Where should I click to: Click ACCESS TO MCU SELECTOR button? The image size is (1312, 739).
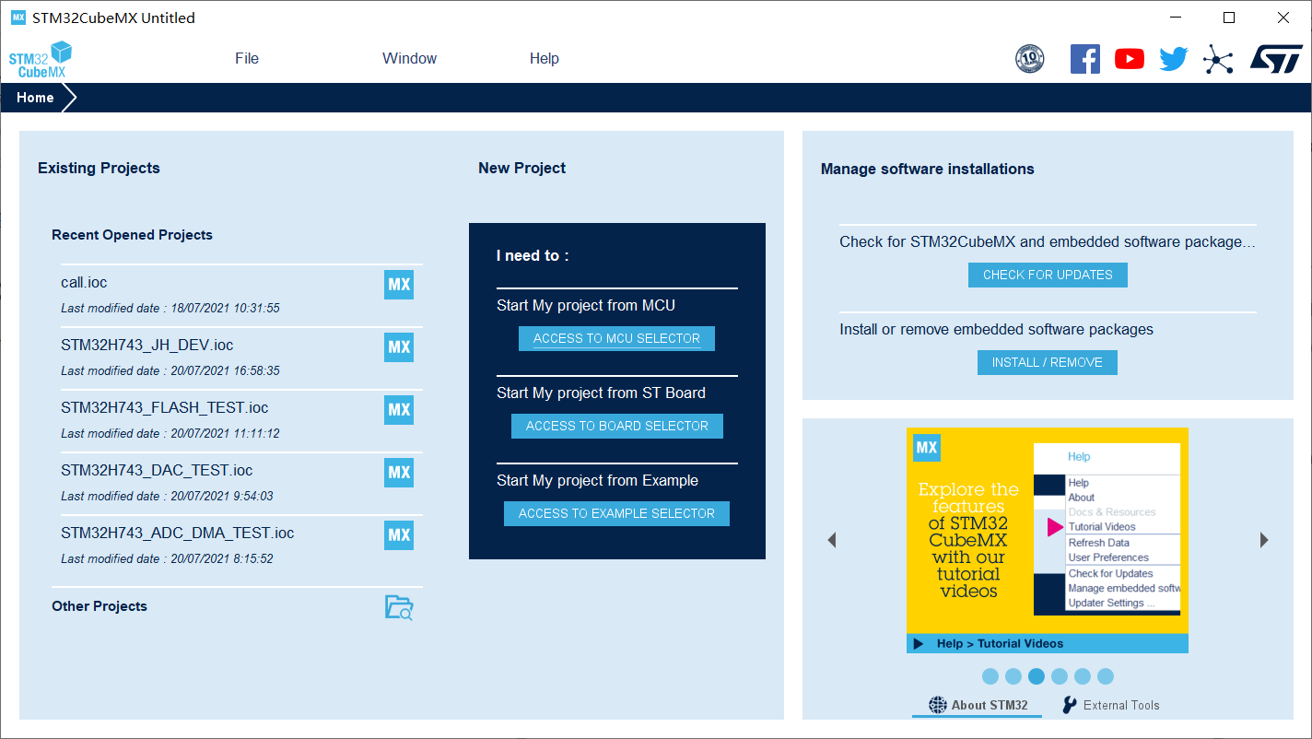(x=617, y=338)
